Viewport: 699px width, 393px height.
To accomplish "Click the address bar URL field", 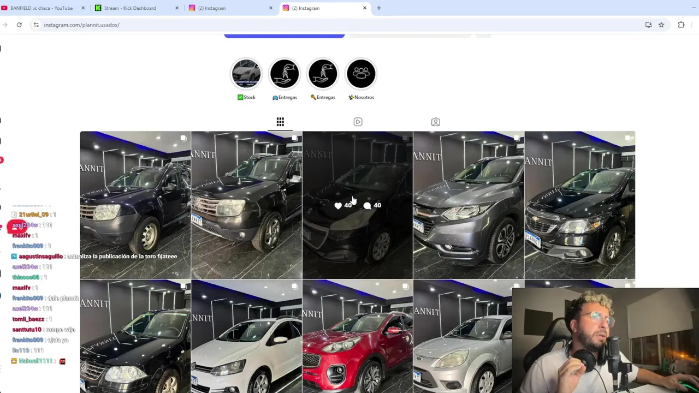I will [x=339, y=25].
